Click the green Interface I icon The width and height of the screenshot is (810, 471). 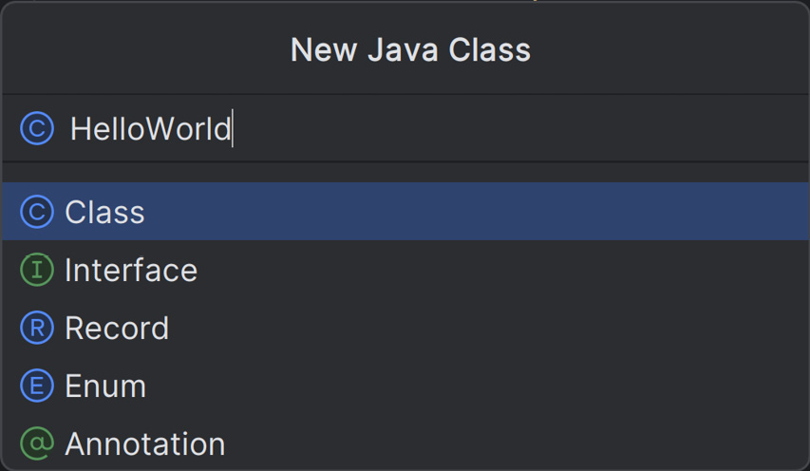(x=37, y=270)
